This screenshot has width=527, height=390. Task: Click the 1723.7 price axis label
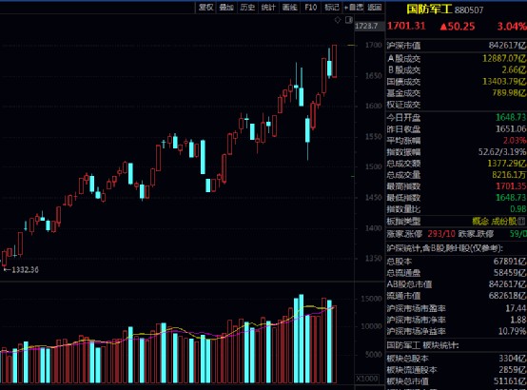(x=366, y=26)
